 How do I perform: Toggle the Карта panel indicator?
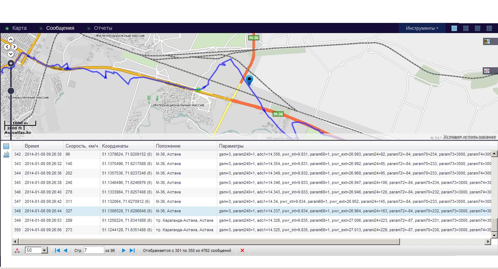tap(7, 28)
